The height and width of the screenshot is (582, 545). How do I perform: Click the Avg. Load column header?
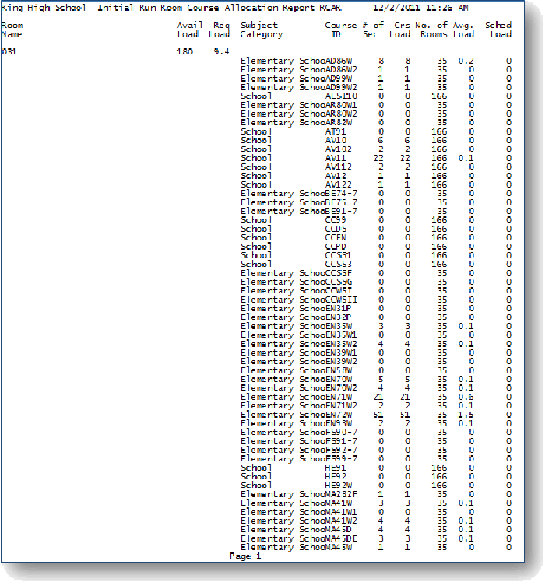(464, 30)
